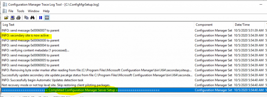Click date cell of 'secondary site is now active' row
Image resolution: width=267 pixels, height=97 pixels.
tap(249, 35)
